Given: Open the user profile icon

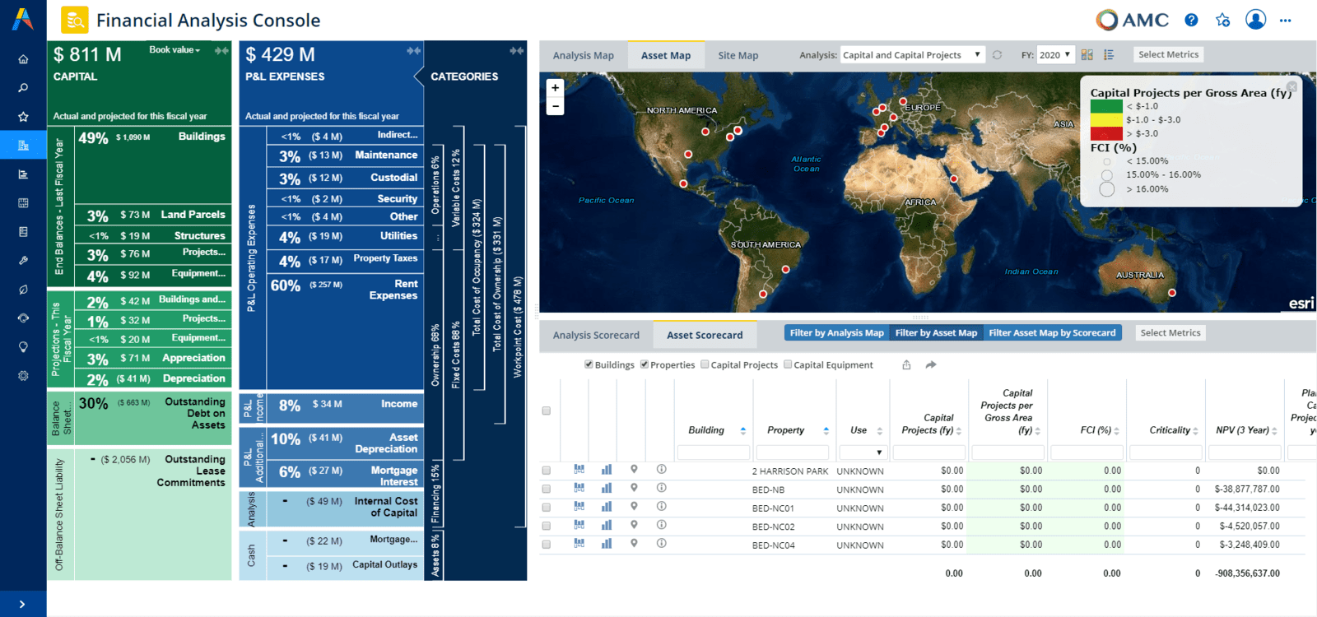Looking at the screenshot, I should (x=1255, y=20).
